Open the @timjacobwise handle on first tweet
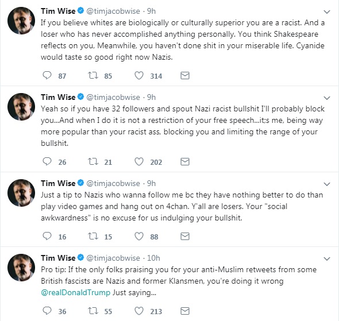This screenshot has height=321, width=339. click(113, 11)
